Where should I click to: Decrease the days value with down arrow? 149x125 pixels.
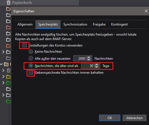coord(97,67)
